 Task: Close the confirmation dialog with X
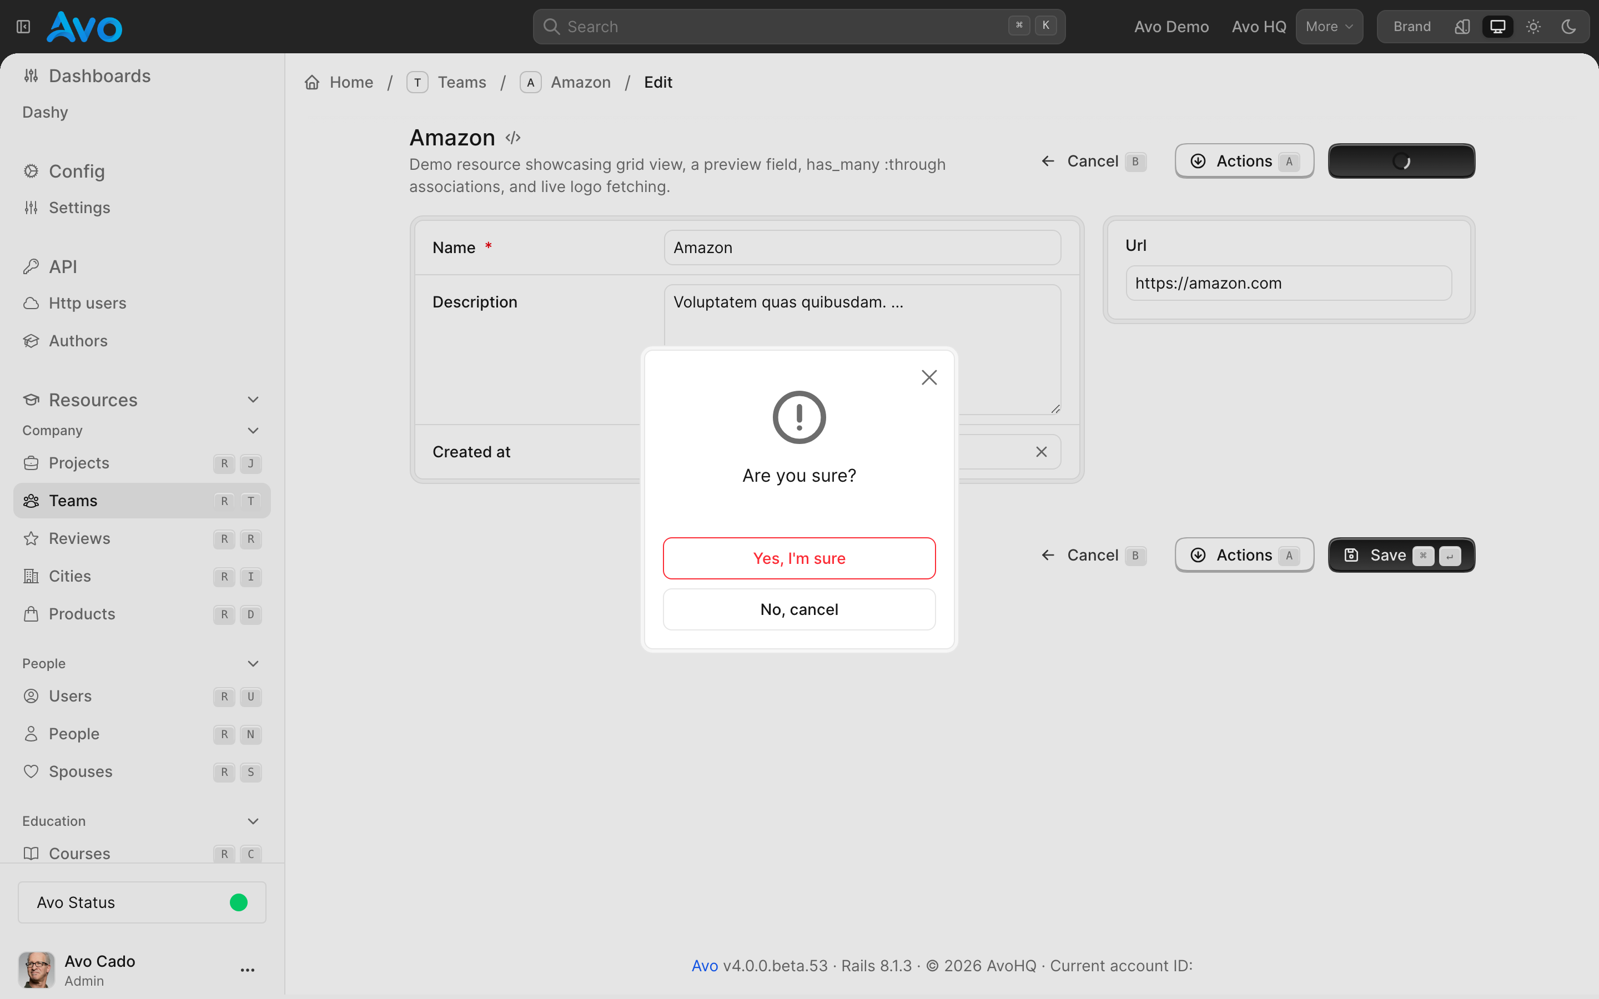click(x=929, y=377)
